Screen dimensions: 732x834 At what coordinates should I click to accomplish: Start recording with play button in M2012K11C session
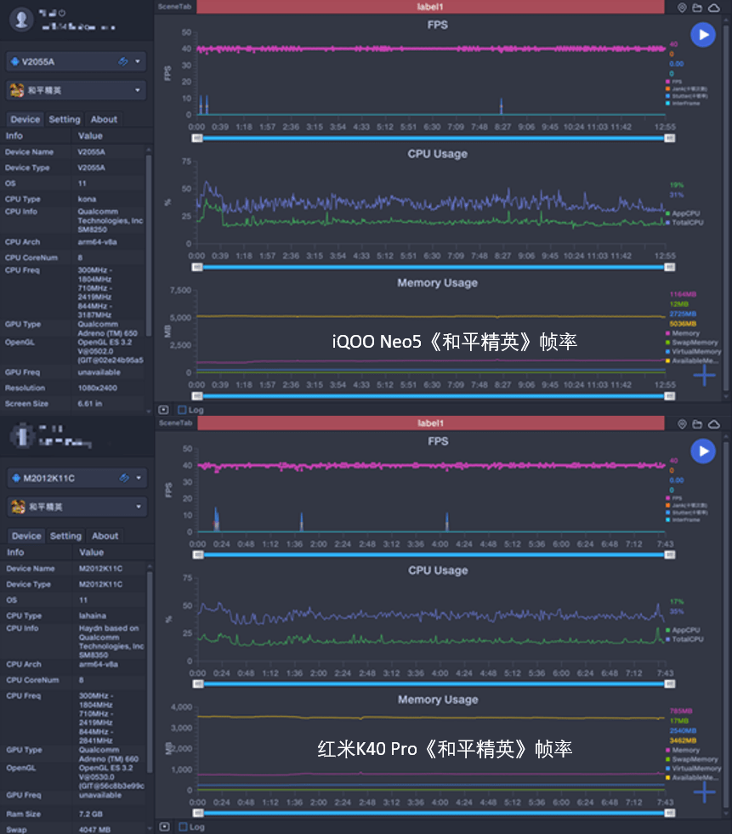[x=703, y=451]
